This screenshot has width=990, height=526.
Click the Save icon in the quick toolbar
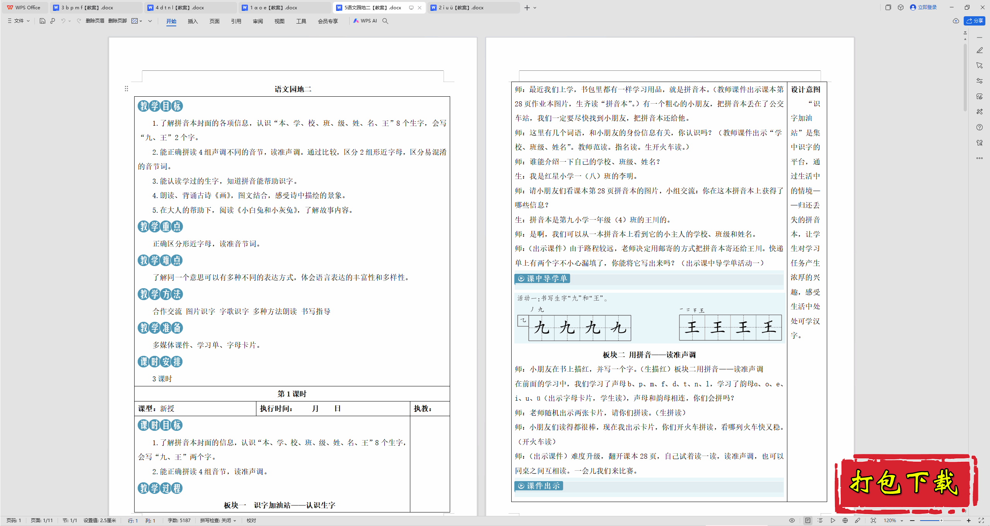coord(43,21)
